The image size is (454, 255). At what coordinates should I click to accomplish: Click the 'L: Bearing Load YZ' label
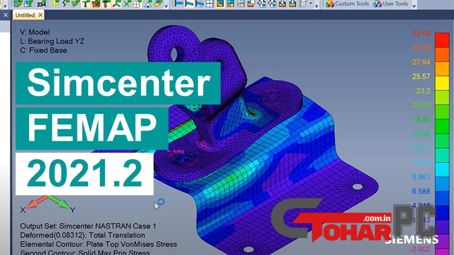coord(52,41)
